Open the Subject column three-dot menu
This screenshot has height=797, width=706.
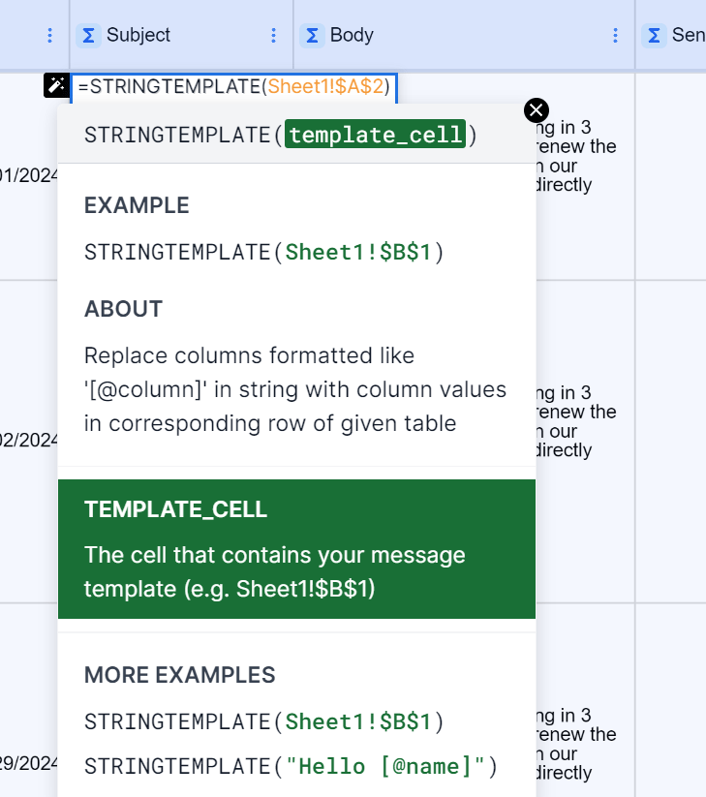[x=273, y=35]
